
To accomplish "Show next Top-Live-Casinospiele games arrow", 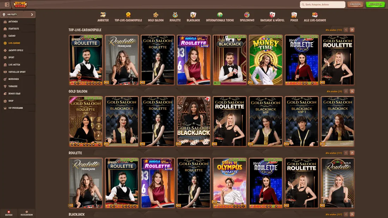I will [352, 30].
